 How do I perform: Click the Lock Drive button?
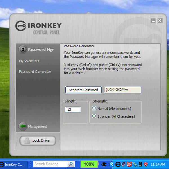pyautogui.click(x=38, y=141)
